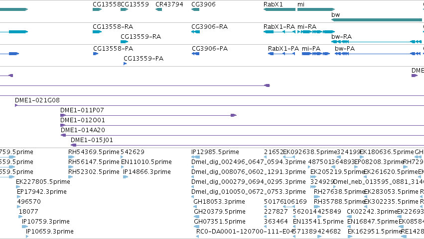Image resolution: width=424 pixels, height=239 pixels.
Task: Select the CG13558 gene label in top track
Action: (107, 4)
